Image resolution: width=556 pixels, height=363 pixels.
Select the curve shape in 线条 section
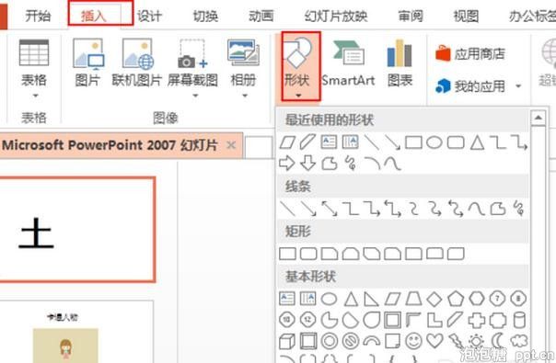(x=477, y=209)
